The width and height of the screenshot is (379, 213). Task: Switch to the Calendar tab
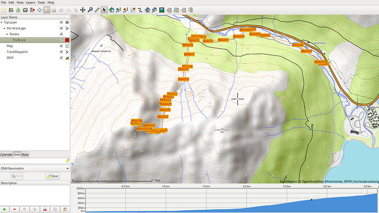[6, 155]
